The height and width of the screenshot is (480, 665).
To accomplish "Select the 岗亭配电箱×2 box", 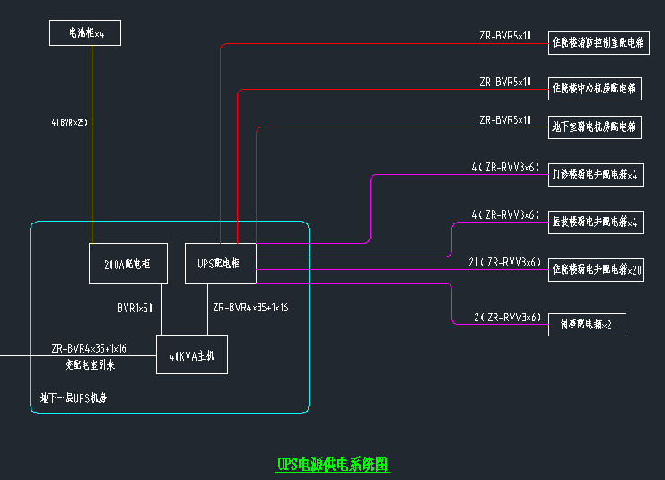I will pos(586,325).
